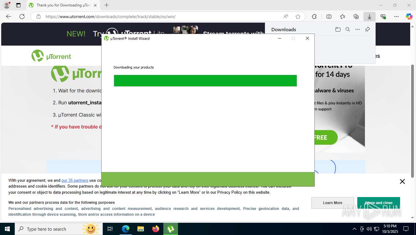Show hidden tray icons chevron
This screenshot has width=416, height=235.
click(355, 229)
